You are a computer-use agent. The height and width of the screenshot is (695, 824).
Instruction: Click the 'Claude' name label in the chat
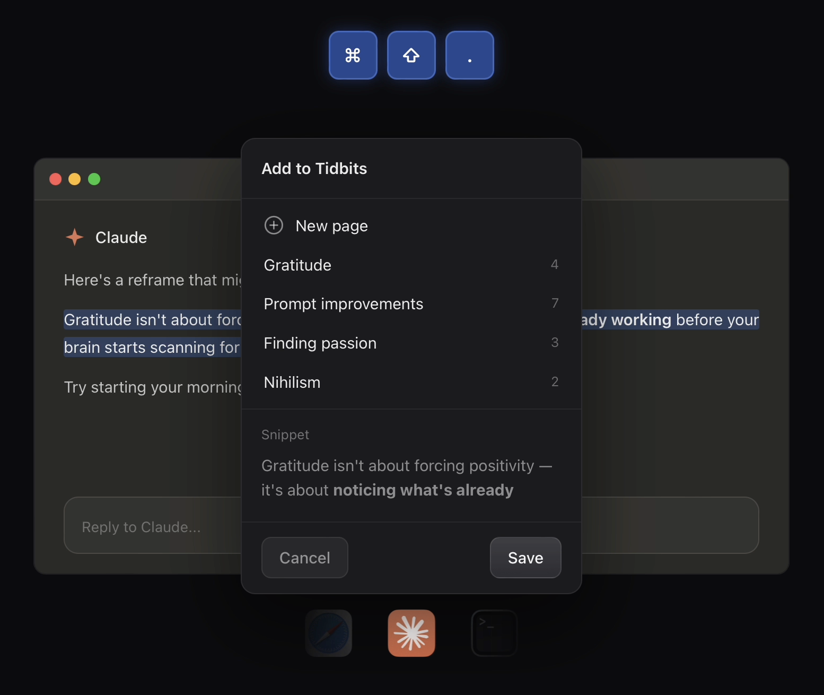[121, 238]
